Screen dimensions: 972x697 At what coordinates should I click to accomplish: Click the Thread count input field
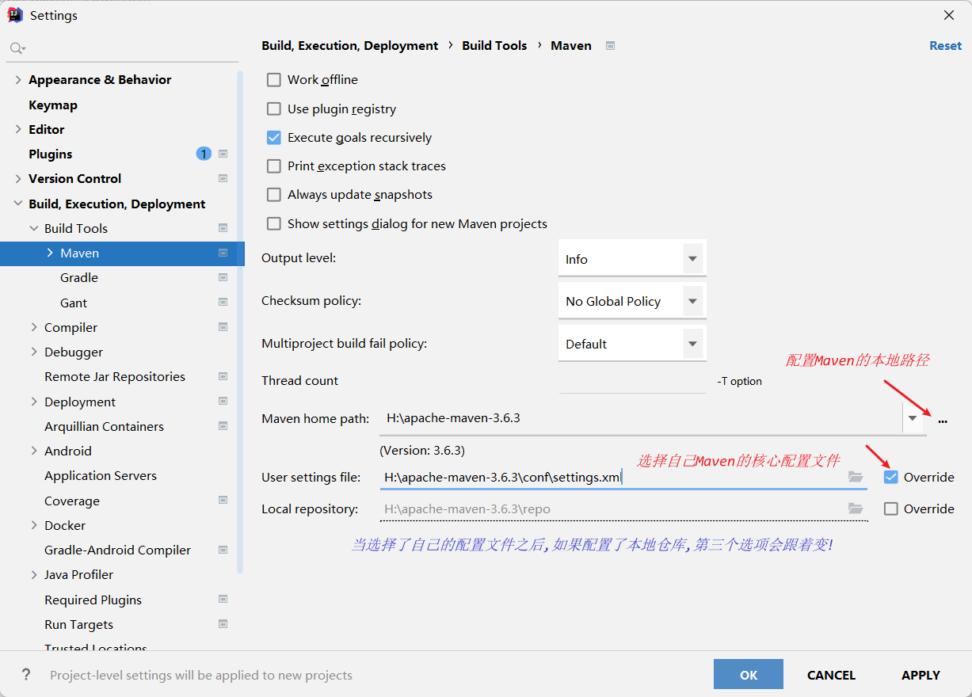tap(631, 381)
